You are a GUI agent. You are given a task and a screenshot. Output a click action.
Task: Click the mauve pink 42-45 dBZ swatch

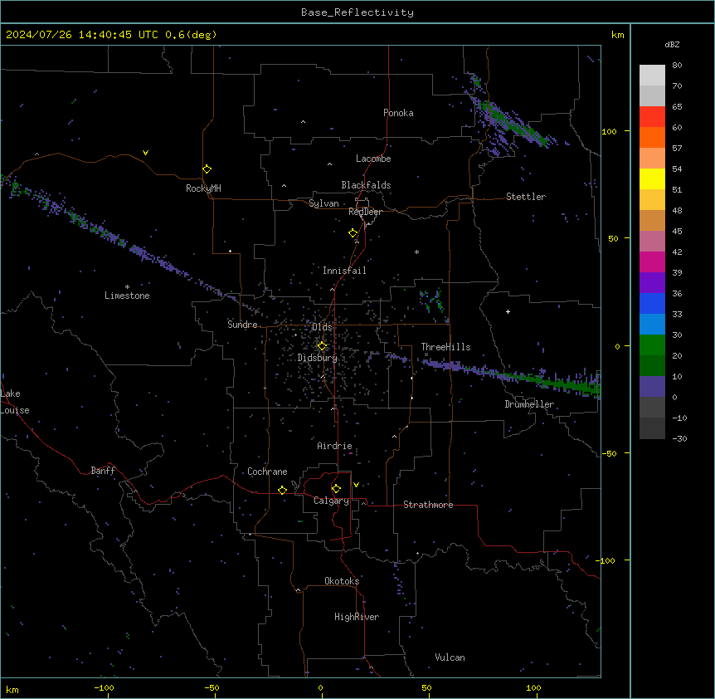point(652,242)
